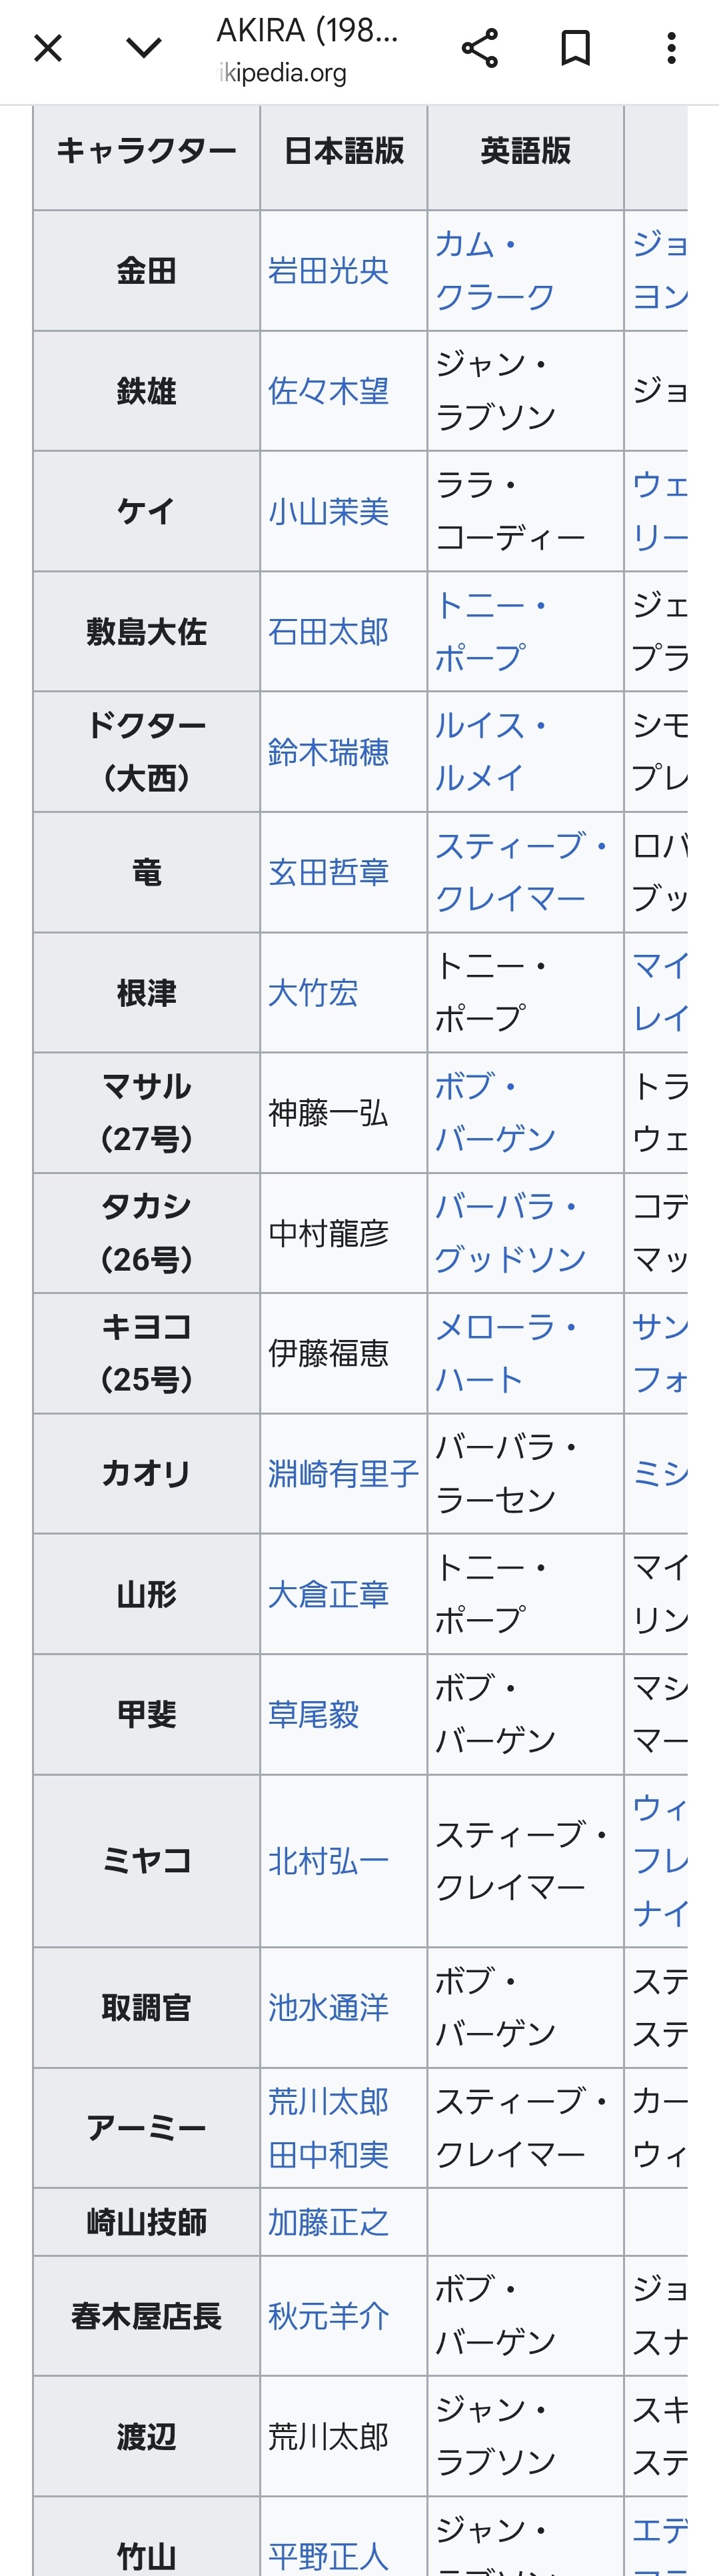The height and width of the screenshot is (2576, 719).
Task: Tap the バーバラ・グッドソン link
Action: tap(509, 1233)
